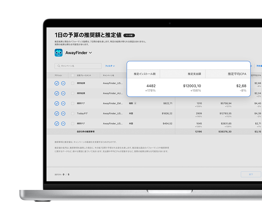Click the ベータ版 badge beside the title
262x220 pixels.
click(x=129, y=35)
